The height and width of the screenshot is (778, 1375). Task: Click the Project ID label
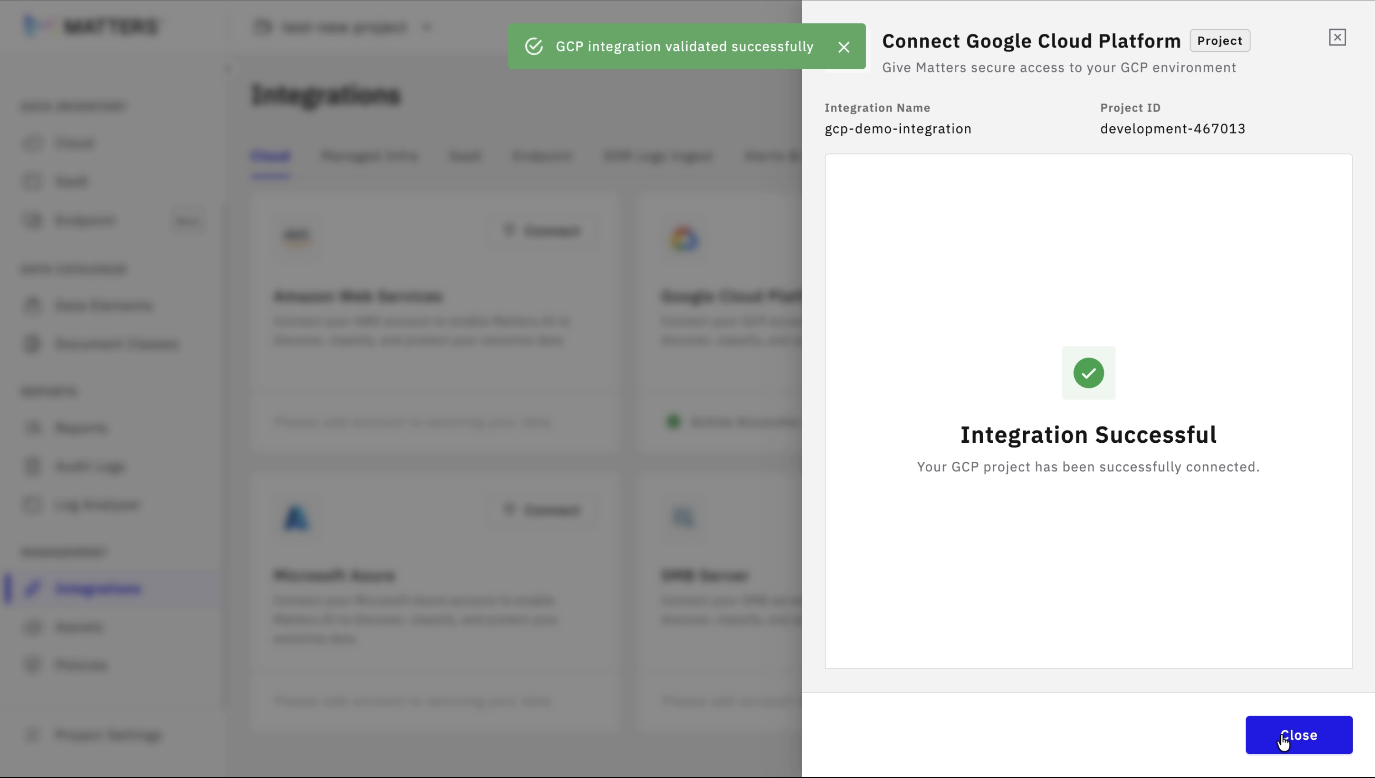coord(1130,108)
